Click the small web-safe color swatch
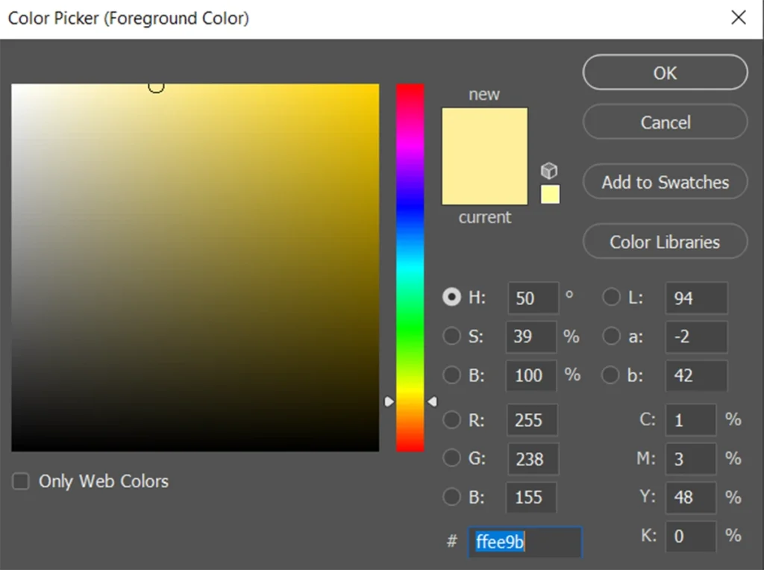The height and width of the screenshot is (570, 764). (550, 195)
